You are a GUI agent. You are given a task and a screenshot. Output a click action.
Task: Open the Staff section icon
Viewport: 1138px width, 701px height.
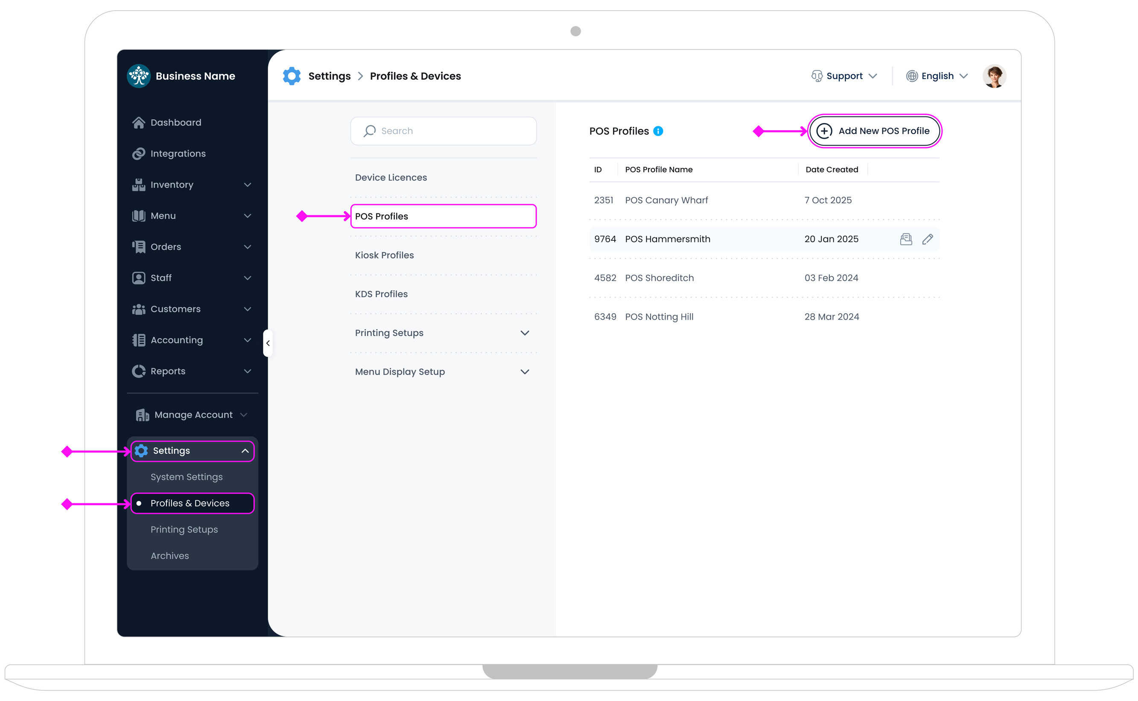click(x=138, y=278)
